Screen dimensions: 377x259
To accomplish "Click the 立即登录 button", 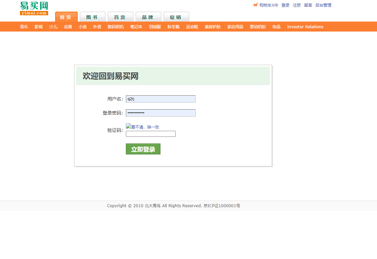I will click(x=143, y=149).
